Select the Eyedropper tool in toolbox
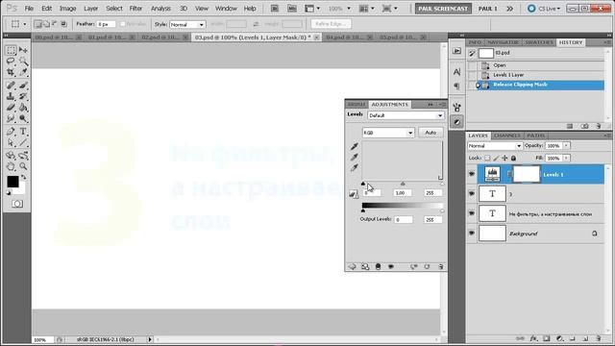This screenshot has width=615, height=346. coord(23,72)
